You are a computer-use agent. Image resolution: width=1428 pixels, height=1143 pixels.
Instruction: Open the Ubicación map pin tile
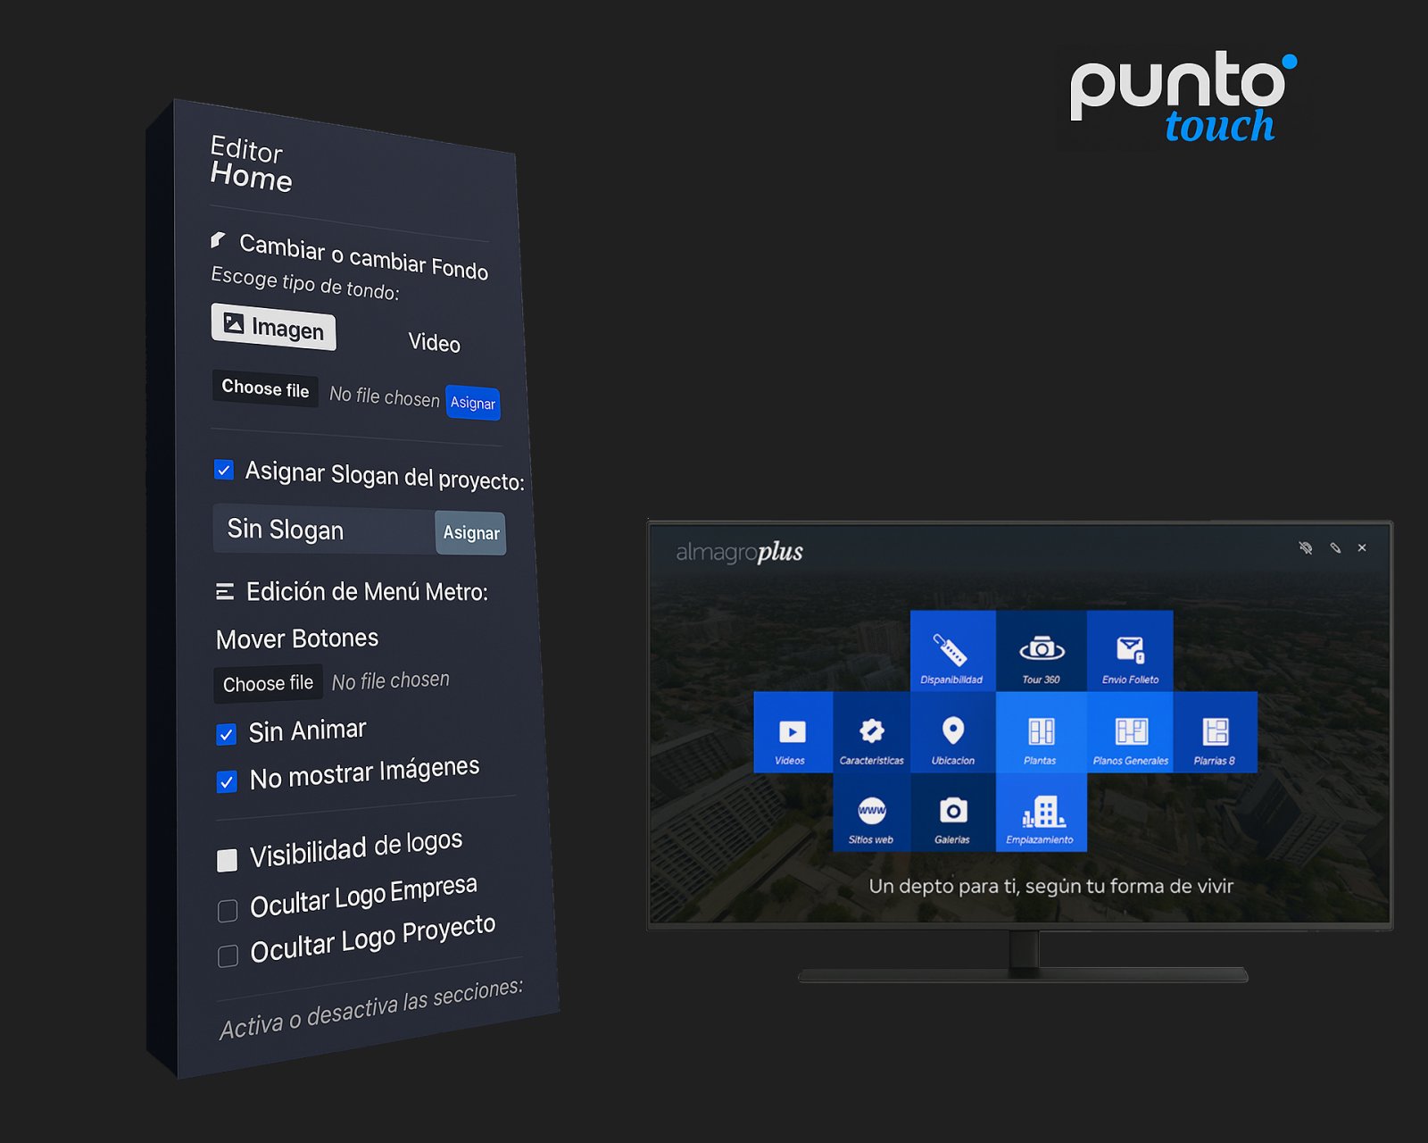click(x=952, y=732)
